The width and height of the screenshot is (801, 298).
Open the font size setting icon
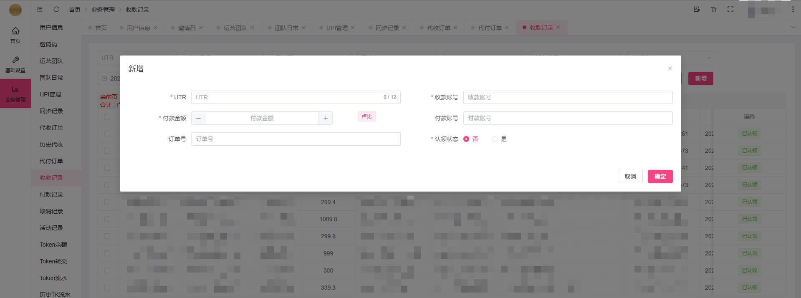coord(713,9)
